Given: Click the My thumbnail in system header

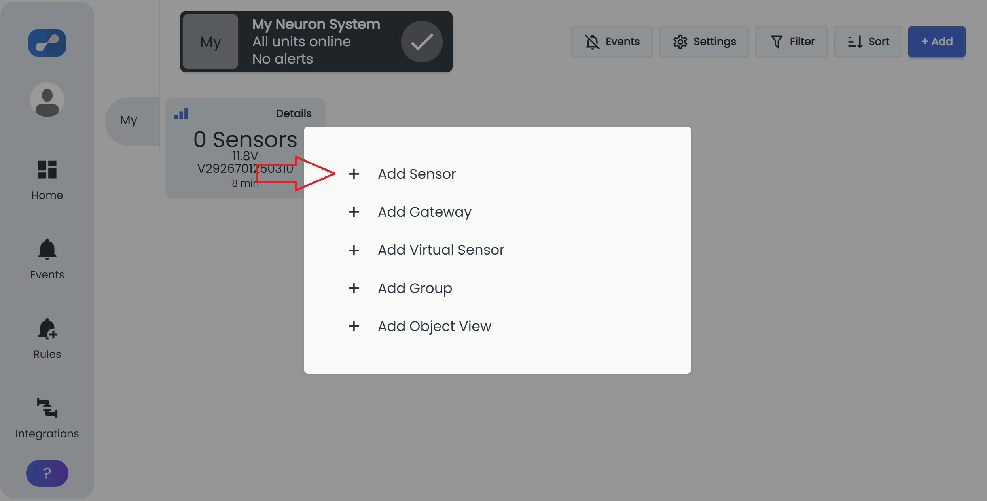Looking at the screenshot, I should 210,42.
